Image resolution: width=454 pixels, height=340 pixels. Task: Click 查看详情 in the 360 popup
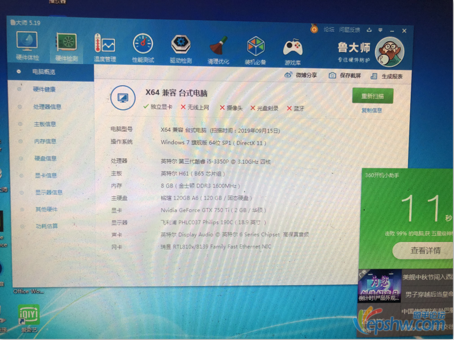coord(425,251)
